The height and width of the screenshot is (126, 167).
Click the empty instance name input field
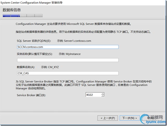[68, 60]
